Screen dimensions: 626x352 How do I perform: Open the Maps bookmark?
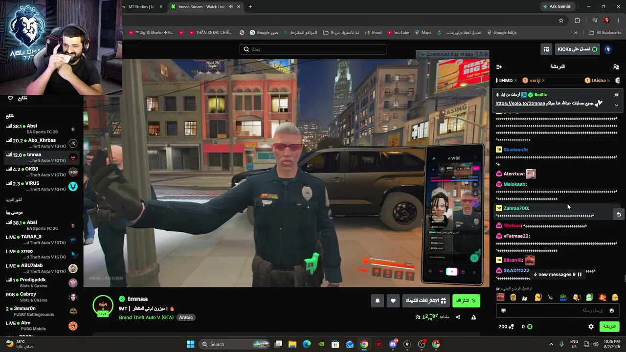[x=423, y=33]
